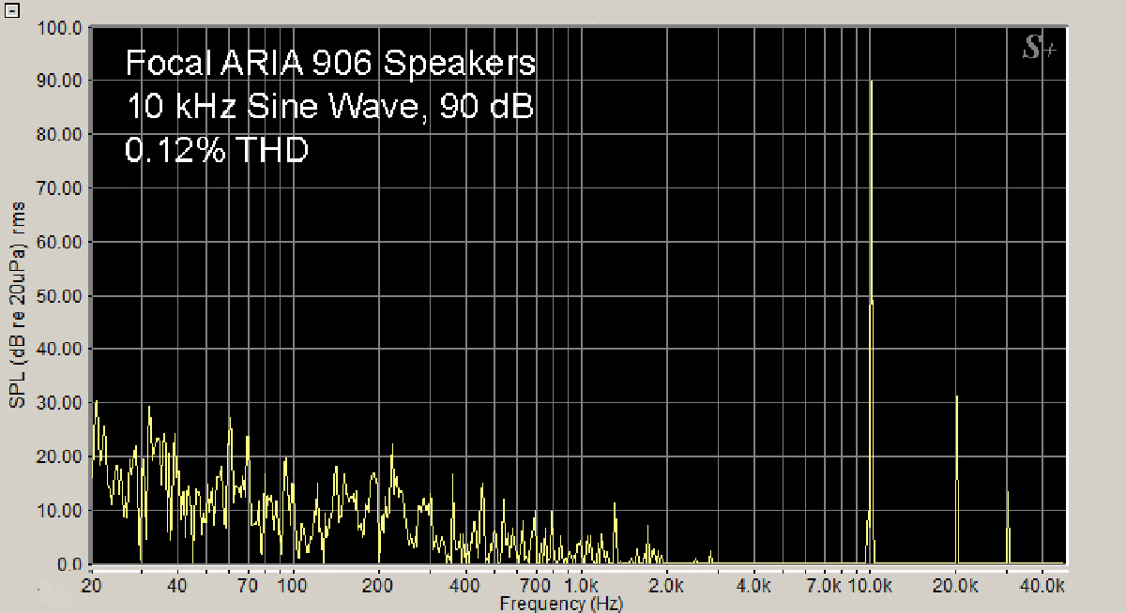The height and width of the screenshot is (613, 1126).
Task: Click the 90.00 y-axis tick label
Action: tap(61, 81)
